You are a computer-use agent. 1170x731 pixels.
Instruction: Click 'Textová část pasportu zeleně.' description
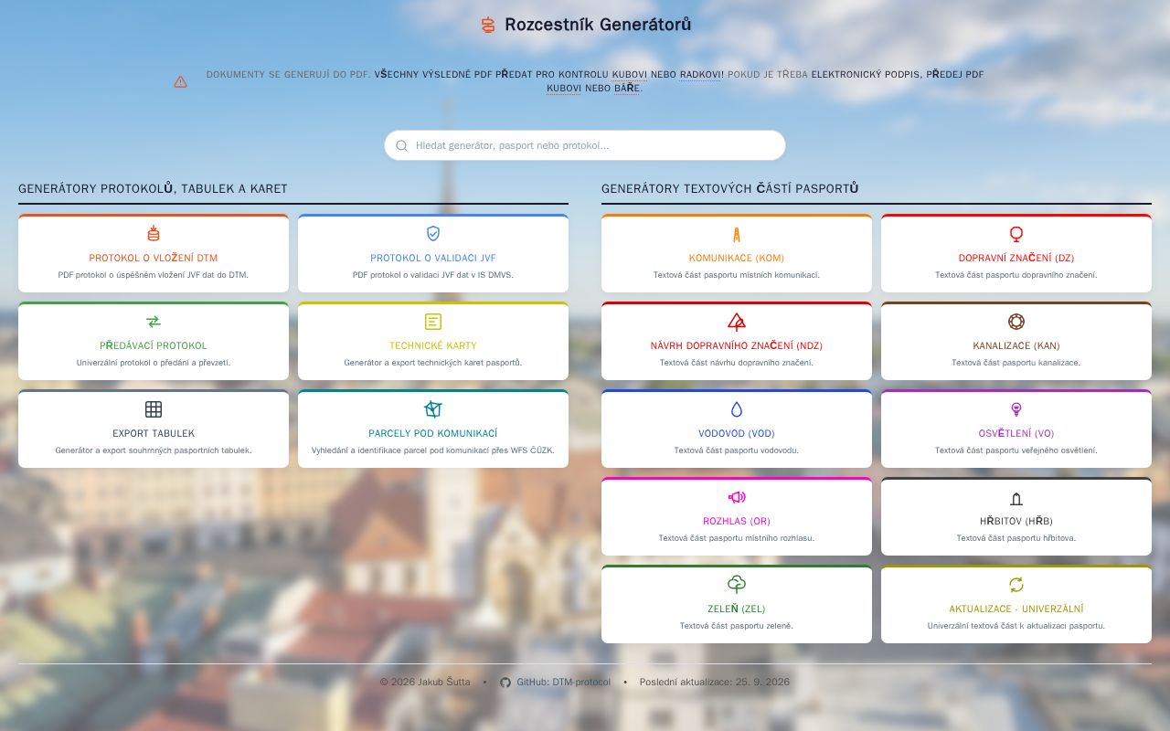coord(737,626)
